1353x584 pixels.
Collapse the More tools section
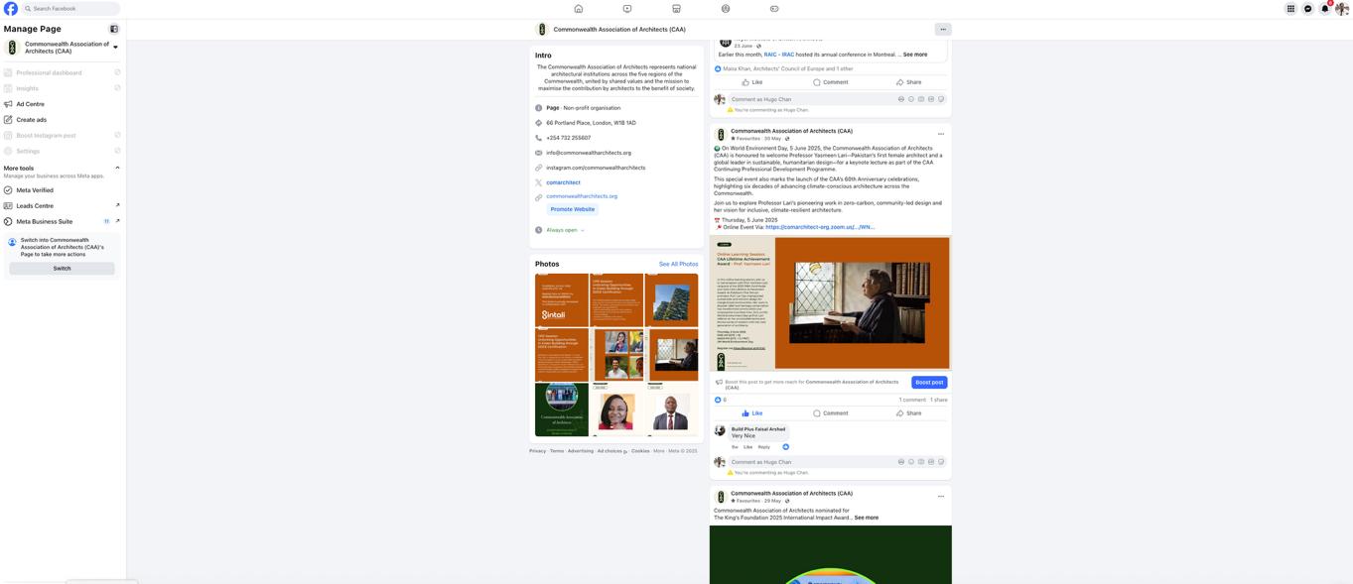pos(117,168)
